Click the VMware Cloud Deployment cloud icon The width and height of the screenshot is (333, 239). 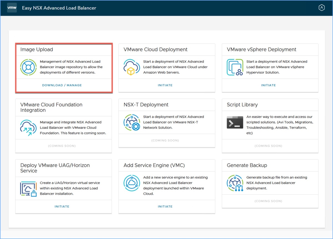tap(132, 67)
